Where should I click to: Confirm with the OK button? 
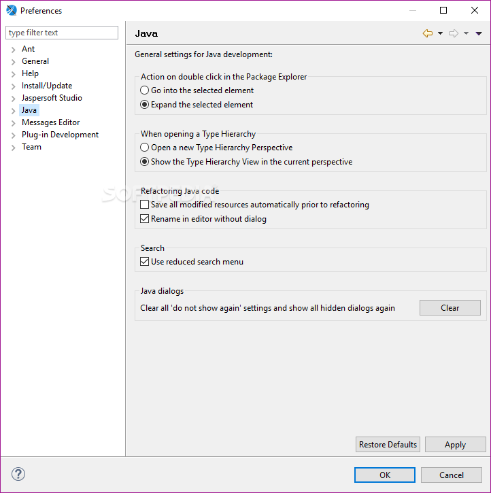point(384,475)
